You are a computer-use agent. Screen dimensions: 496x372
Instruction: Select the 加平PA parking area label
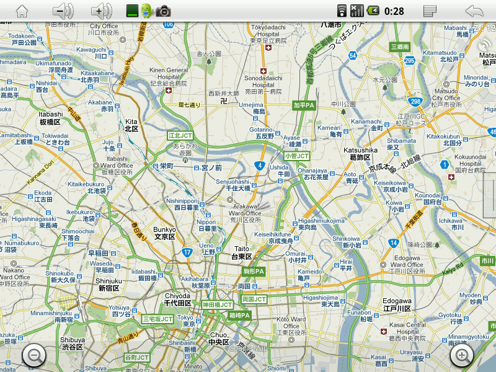point(304,105)
